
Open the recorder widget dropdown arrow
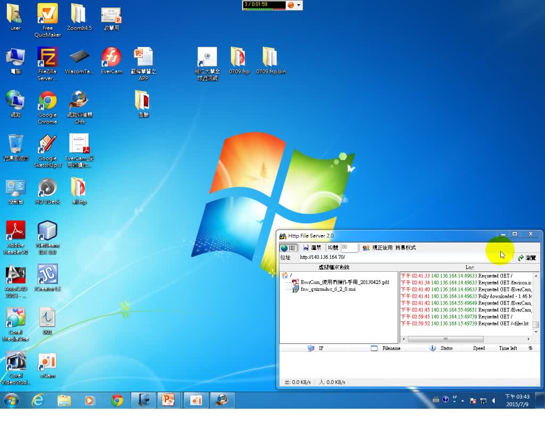coord(299,5)
